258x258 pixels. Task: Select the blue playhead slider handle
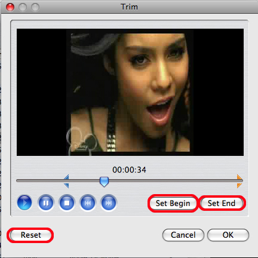point(104,182)
